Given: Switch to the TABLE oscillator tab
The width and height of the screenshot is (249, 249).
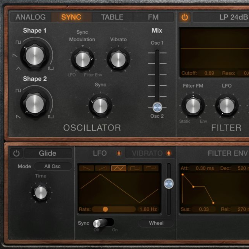Looking at the screenshot, I should pos(112,17).
